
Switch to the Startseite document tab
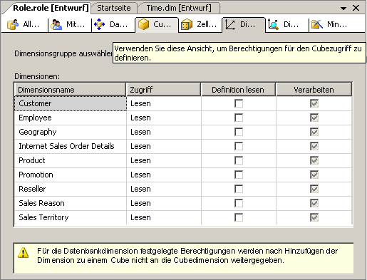(114, 8)
